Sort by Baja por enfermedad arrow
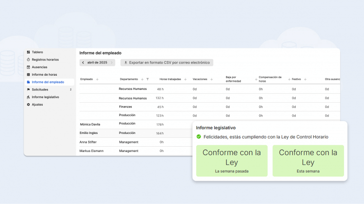Viewport: 364px width, 204px height. click(x=256, y=80)
